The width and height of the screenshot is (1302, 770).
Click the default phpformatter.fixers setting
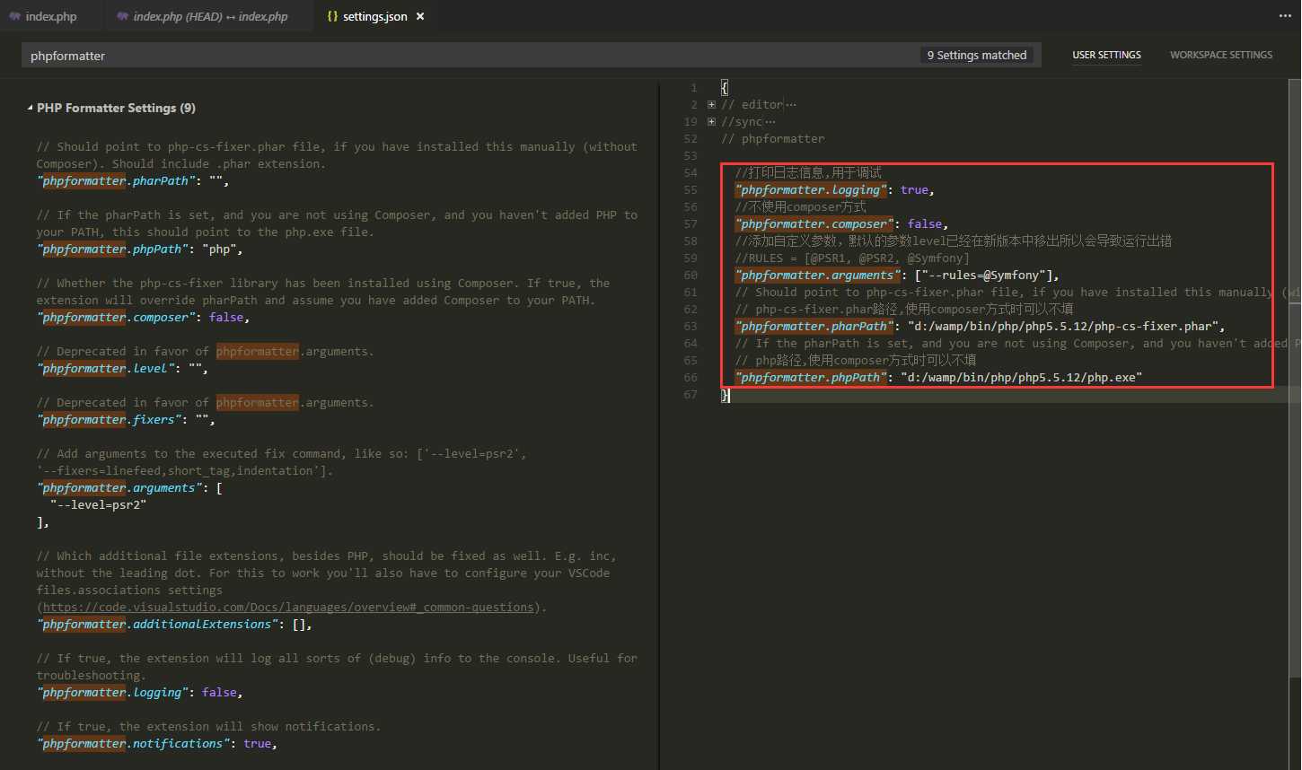[126, 419]
